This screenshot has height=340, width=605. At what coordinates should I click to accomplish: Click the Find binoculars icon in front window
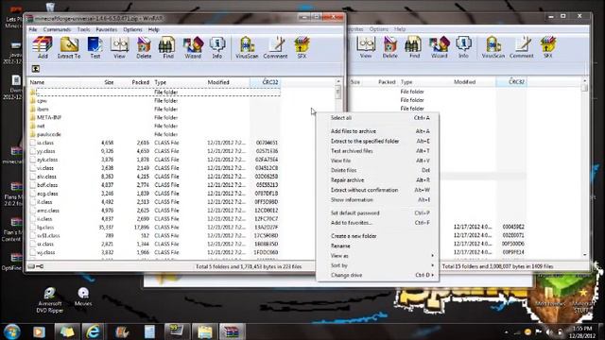pos(168,47)
